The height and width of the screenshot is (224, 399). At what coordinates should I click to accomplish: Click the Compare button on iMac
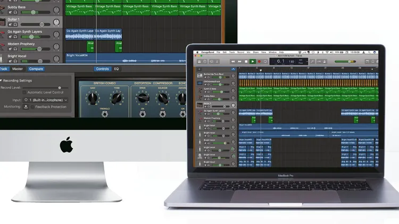tap(36, 69)
